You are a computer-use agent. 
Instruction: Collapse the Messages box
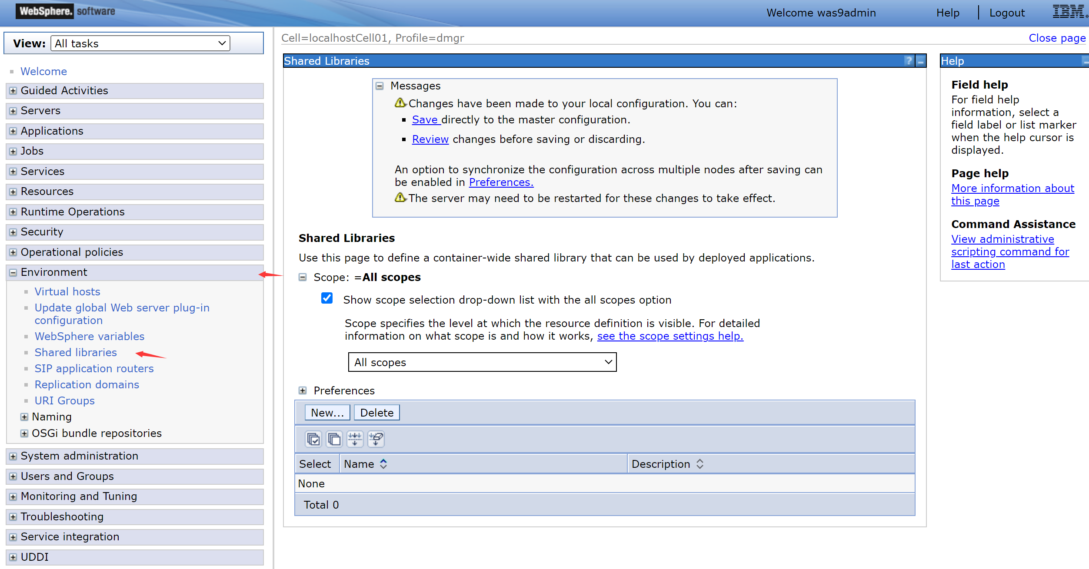pyautogui.click(x=380, y=86)
